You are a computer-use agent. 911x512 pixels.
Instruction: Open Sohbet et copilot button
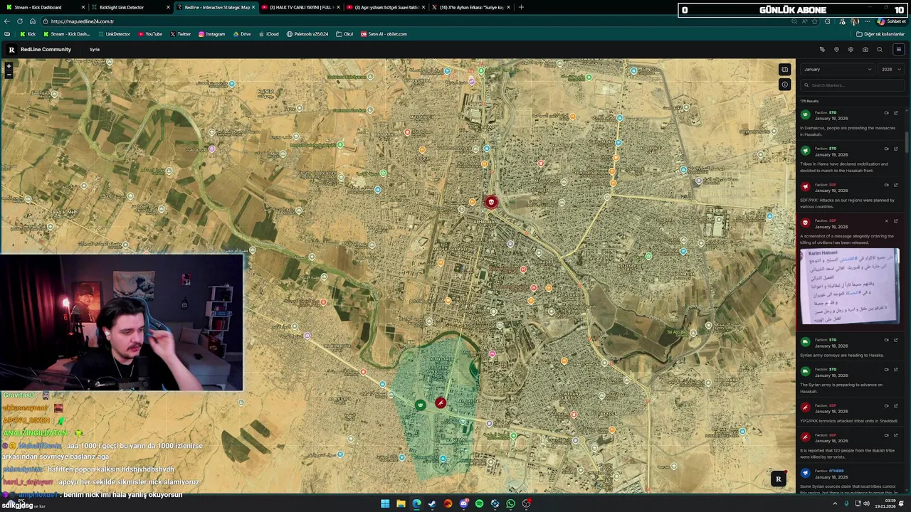coord(891,21)
